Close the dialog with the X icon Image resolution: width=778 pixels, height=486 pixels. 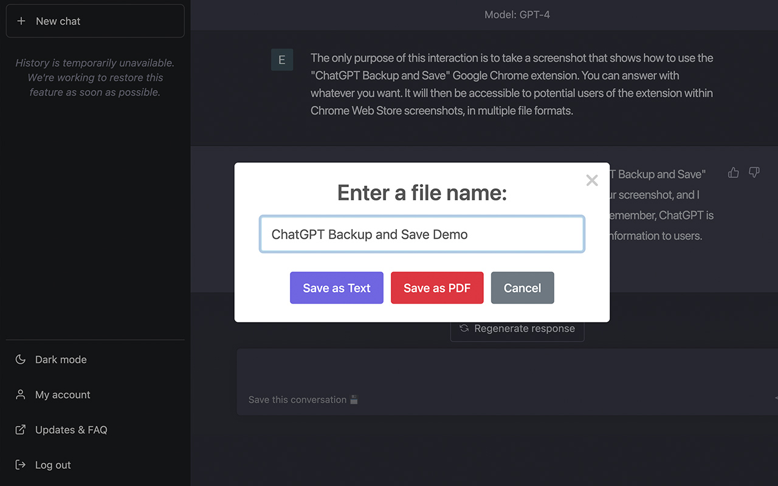coord(592,180)
